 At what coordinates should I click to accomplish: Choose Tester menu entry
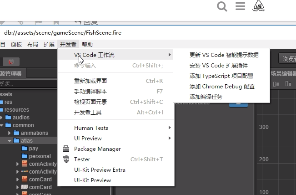click(x=116, y=159)
